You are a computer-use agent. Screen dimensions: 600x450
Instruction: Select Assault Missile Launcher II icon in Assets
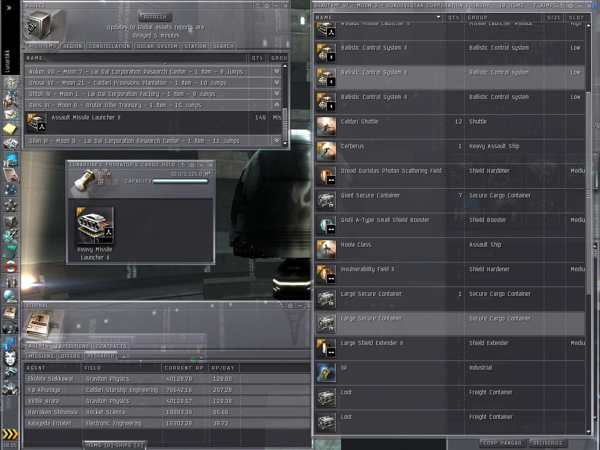tap(37, 122)
